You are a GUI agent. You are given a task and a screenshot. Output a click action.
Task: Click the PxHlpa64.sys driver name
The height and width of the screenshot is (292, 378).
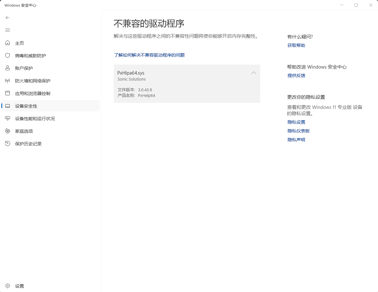pyautogui.click(x=131, y=73)
